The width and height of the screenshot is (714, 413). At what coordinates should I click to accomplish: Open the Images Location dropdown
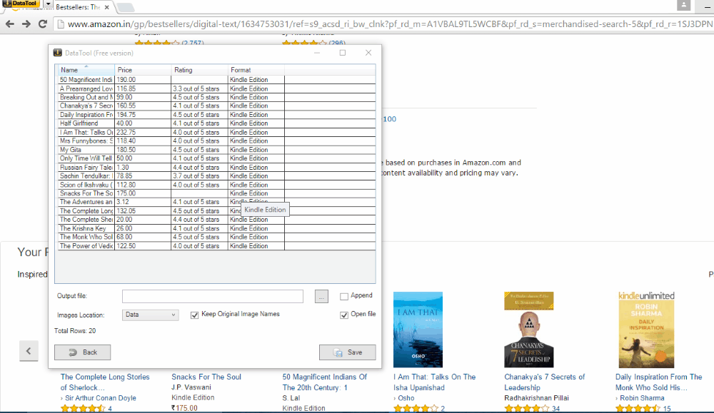[x=150, y=315]
